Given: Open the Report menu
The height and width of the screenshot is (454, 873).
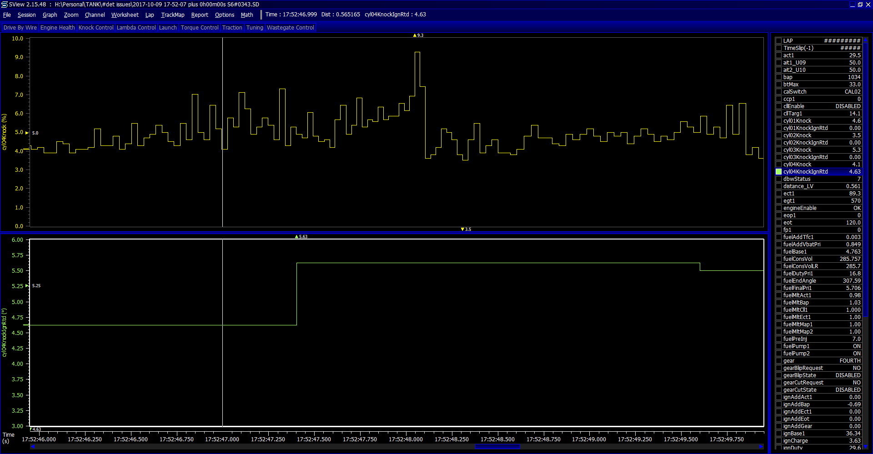Looking at the screenshot, I should pyautogui.click(x=200, y=15).
